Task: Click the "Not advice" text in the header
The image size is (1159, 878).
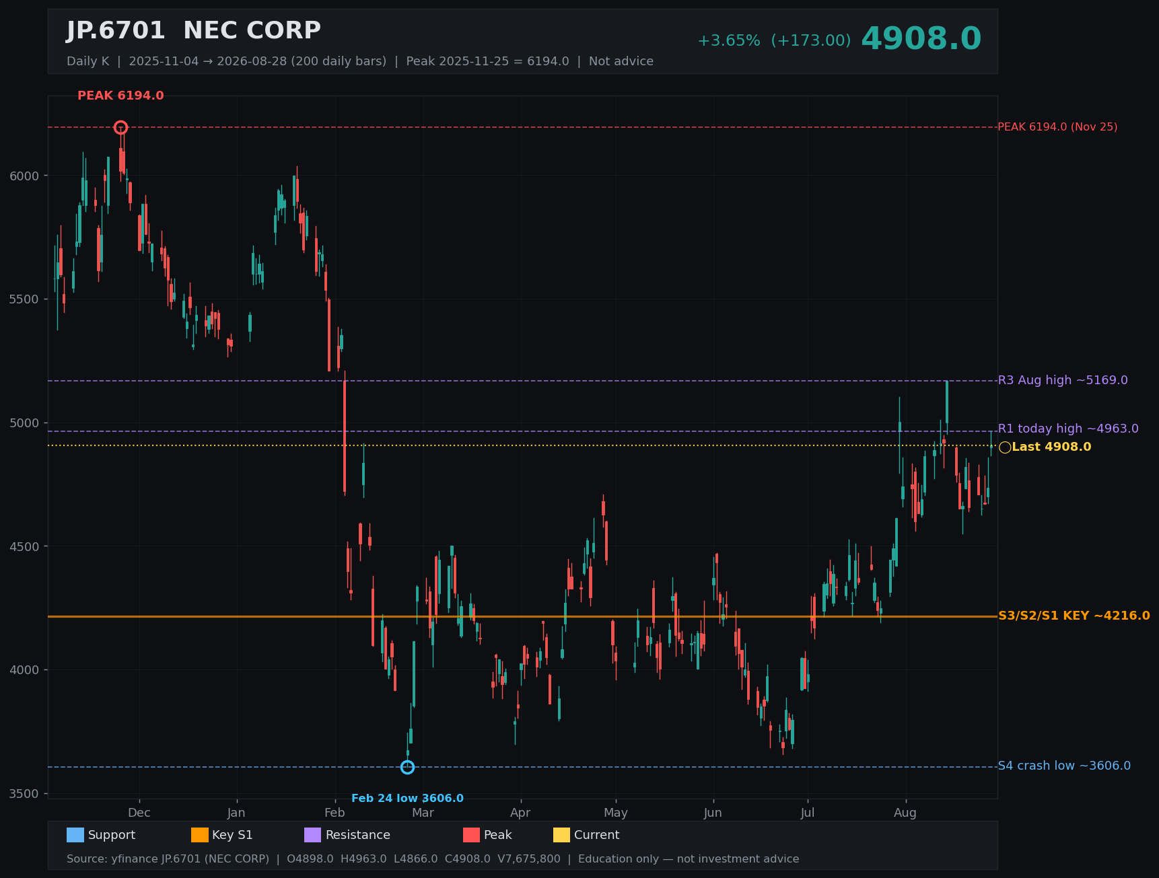Action: (621, 61)
